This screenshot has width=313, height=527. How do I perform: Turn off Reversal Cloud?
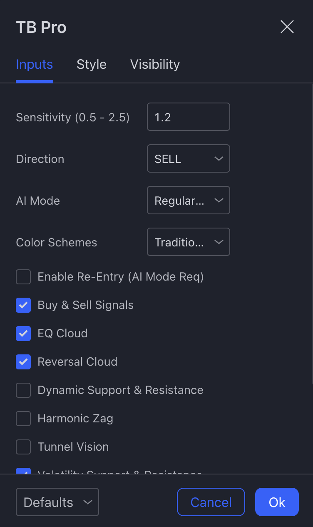23,362
